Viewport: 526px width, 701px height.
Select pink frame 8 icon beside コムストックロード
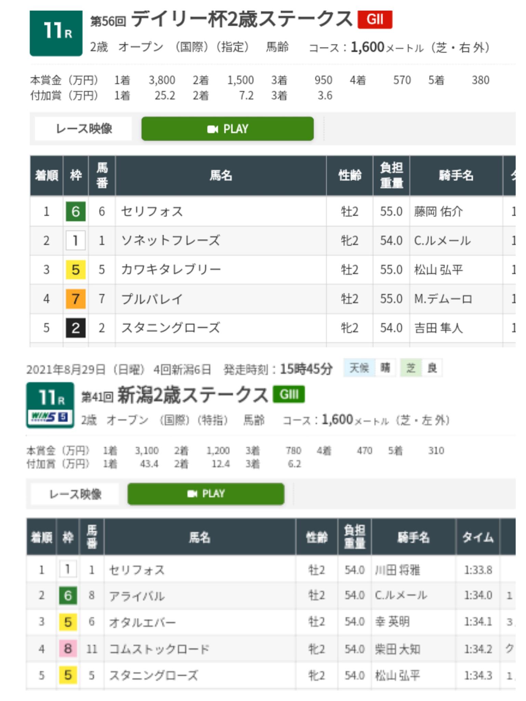[x=68, y=649]
